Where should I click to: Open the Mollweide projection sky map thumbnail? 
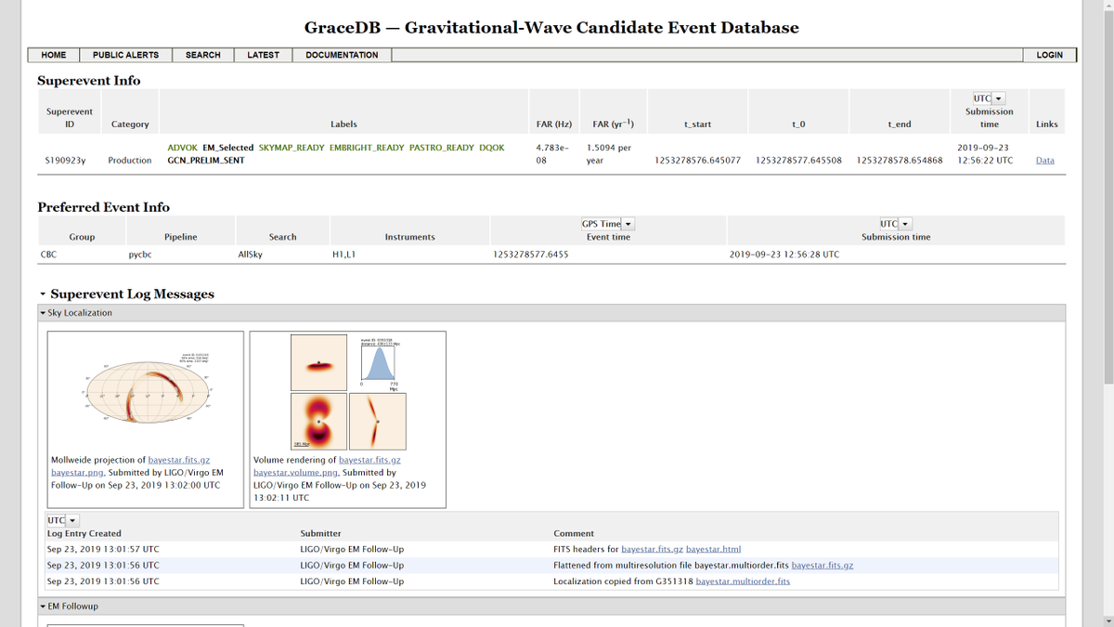click(x=146, y=390)
